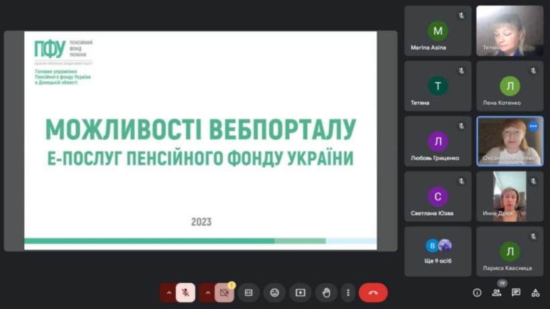Click the С avatar of Светлана Юзва
Viewport: 550px width, 309px height.
click(x=438, y=196)
